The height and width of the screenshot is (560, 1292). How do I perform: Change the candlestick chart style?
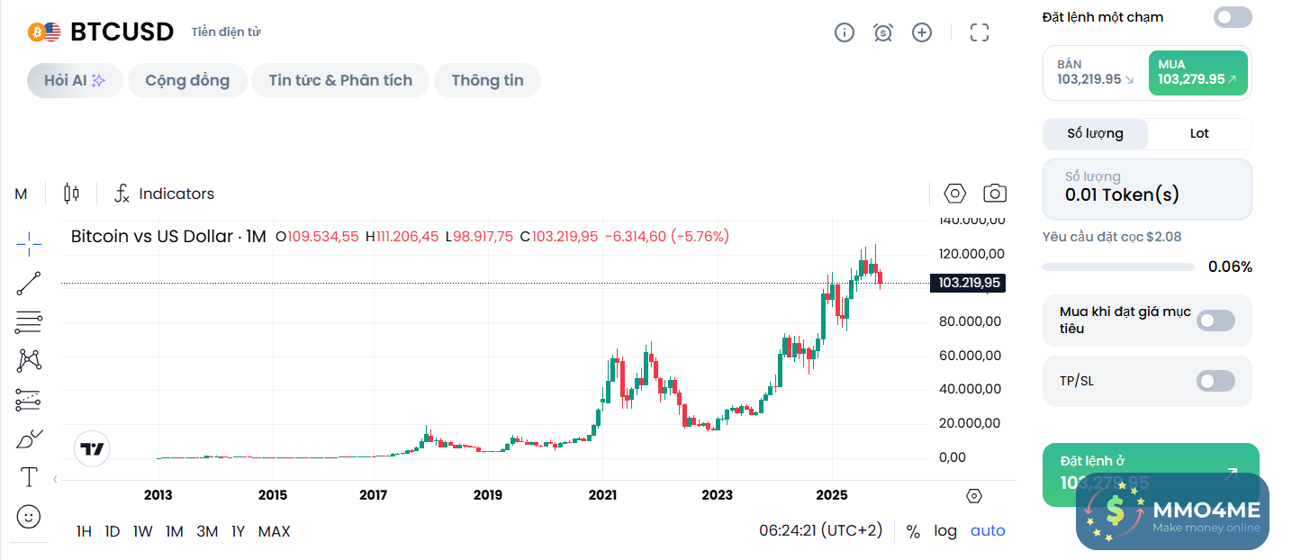click(71, 194)
